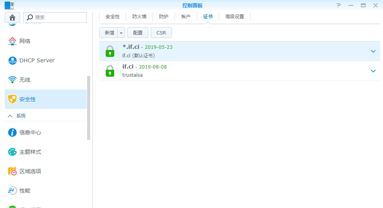Open the Network (网络) icon
Image resolution: width=383 pixels, height=208 pixels.
[12, 41]
